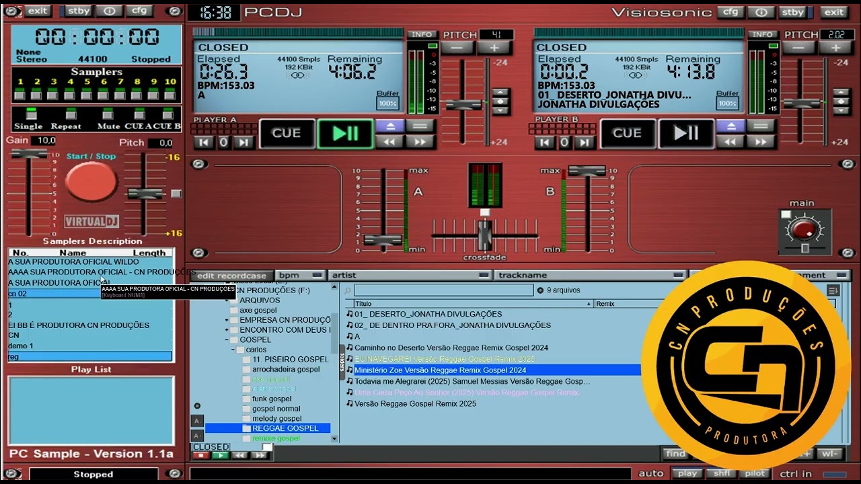Adjust channel A volume fader
This screenshot has width=861, height=484.
(383, 240)
